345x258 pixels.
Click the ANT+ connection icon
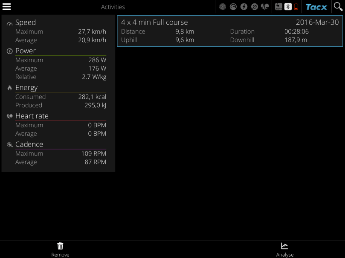[279, 7]
